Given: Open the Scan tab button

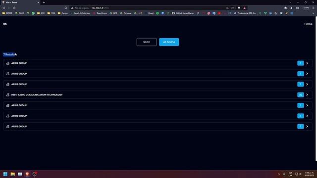Looking at the screenshot, I should 147,42.
